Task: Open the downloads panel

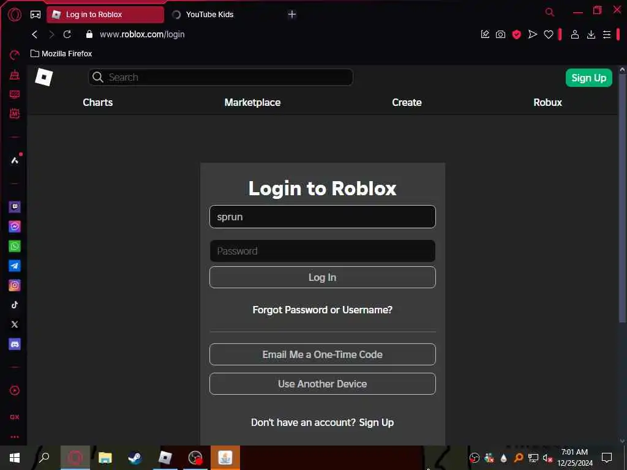Action: point(591,34)
